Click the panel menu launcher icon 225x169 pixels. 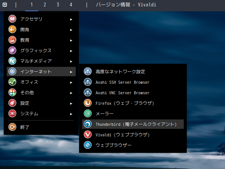pyautogui.click(x=4, y=5)
